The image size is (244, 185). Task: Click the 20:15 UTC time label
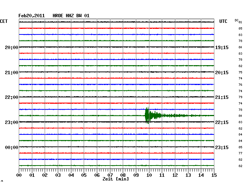(222, 73)
